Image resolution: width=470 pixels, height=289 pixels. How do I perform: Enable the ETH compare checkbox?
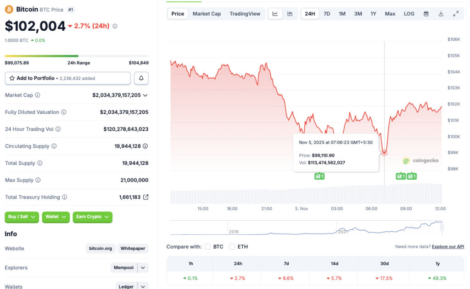coord(232,246)
